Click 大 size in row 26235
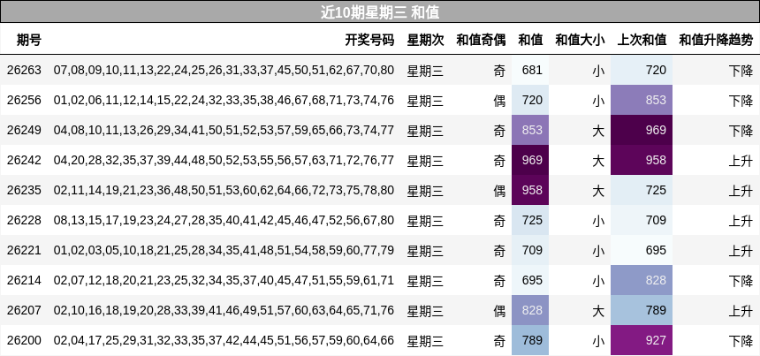Image resolution: width=760 pixels, height=356 pixels. 598,191
